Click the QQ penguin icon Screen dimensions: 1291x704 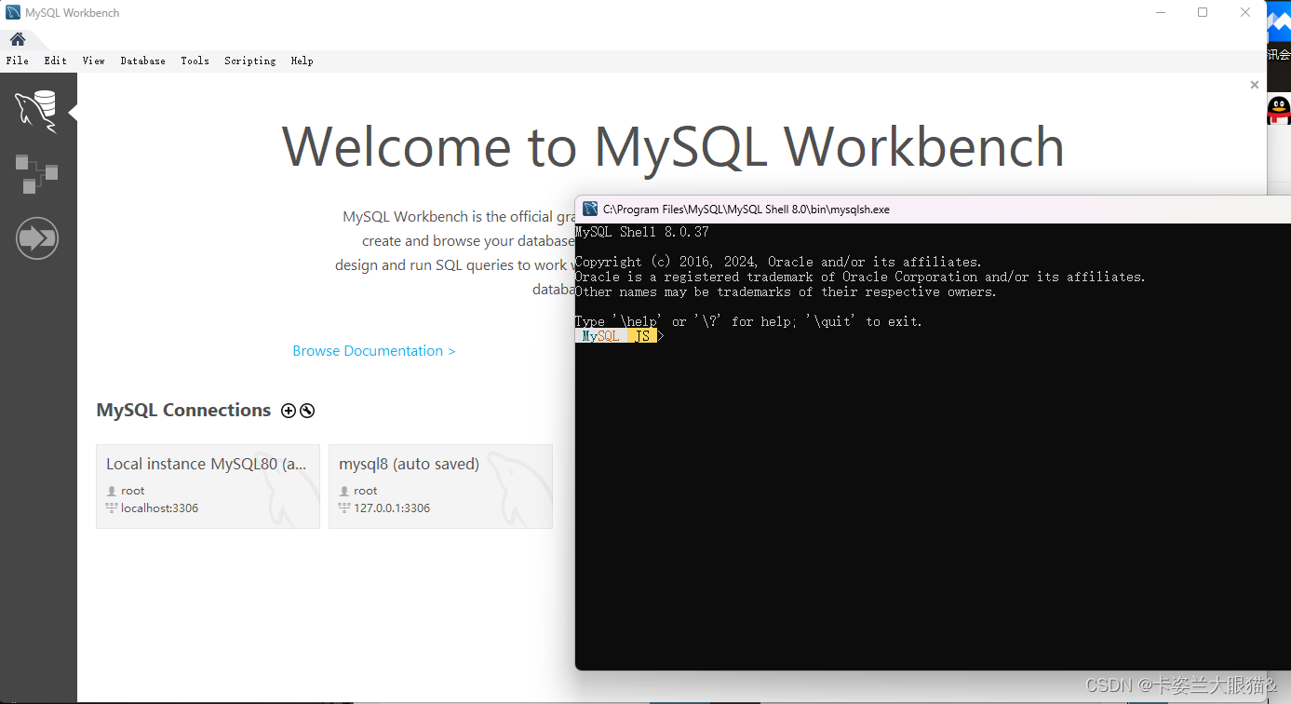click(1280, 110)
